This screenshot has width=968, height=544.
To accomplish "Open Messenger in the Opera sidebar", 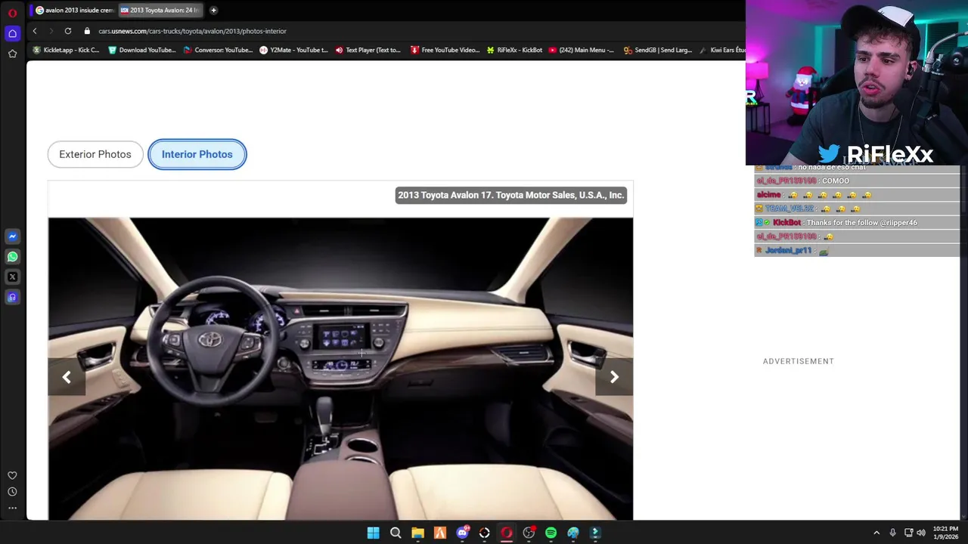I will pyautogui.click(x=12, y=236).
